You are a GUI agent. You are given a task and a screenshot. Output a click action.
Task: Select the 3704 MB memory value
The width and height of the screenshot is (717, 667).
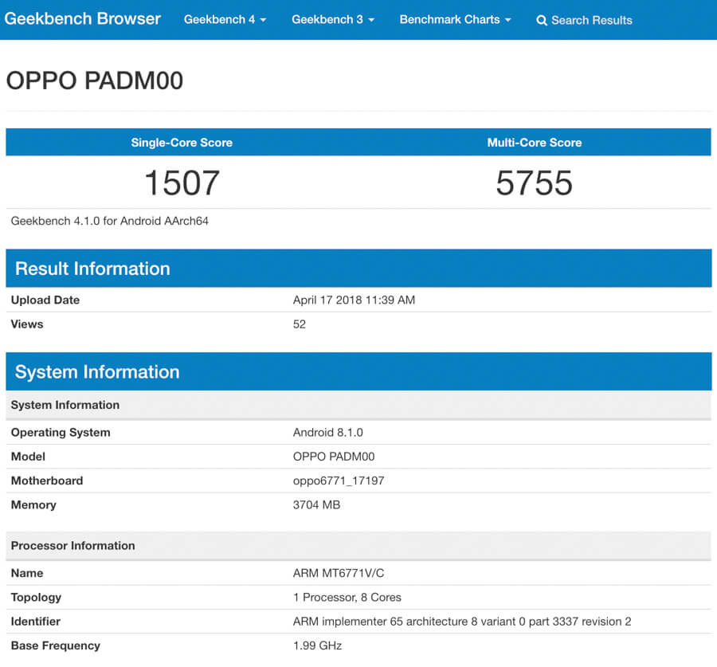tap(316, 504)
